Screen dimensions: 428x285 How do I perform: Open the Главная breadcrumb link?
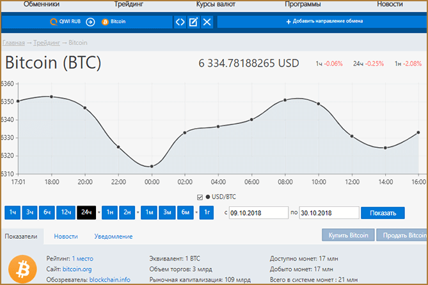coord(13,43)
